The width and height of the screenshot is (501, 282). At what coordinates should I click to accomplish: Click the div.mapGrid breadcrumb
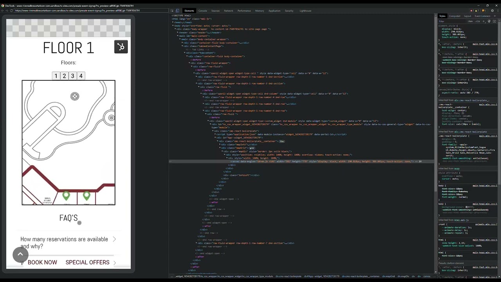[388, 277]
